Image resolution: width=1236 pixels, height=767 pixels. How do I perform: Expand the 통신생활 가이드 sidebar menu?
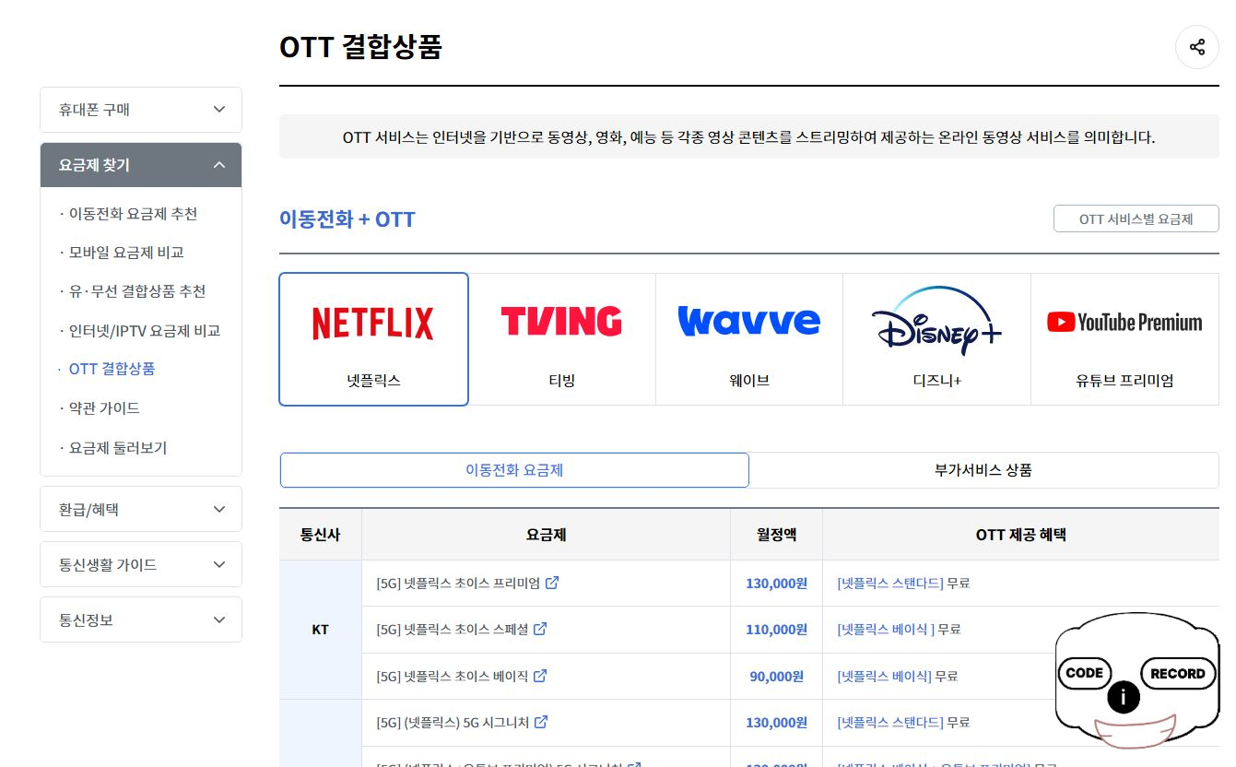pyautogui.click(x=141, y=564)
